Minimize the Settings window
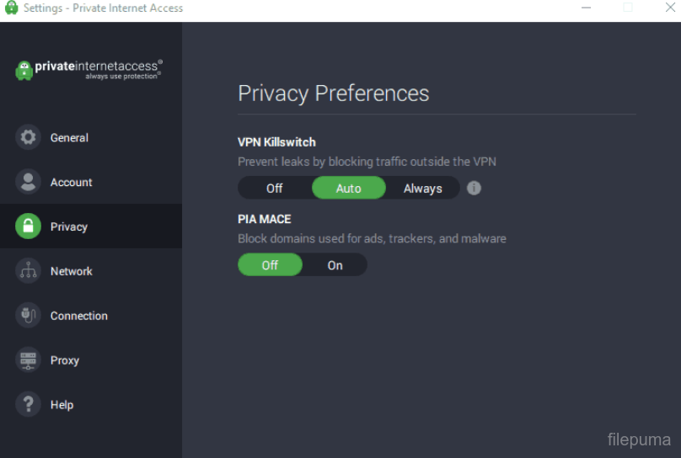The width and height of the screenshot is (681, 458). coord(587,8)
